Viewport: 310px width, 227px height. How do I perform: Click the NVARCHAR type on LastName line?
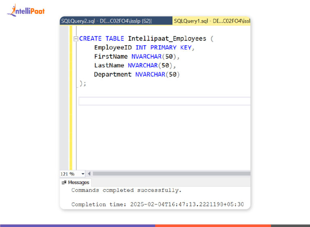coord(143,65)
